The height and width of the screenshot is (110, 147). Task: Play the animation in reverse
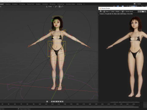[x=56, y=101]
